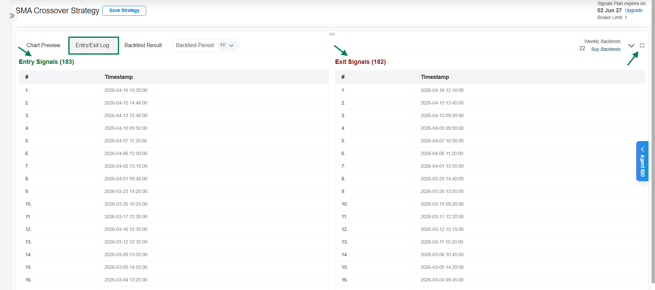
Task: Switch to the Chart Preview tab
Action: tap(43, 45)
